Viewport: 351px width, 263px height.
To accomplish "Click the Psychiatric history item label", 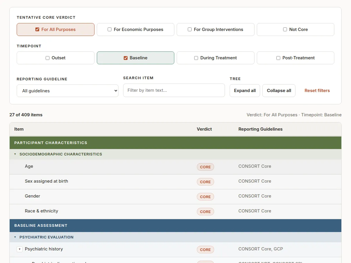I will [x=44, y=249].
